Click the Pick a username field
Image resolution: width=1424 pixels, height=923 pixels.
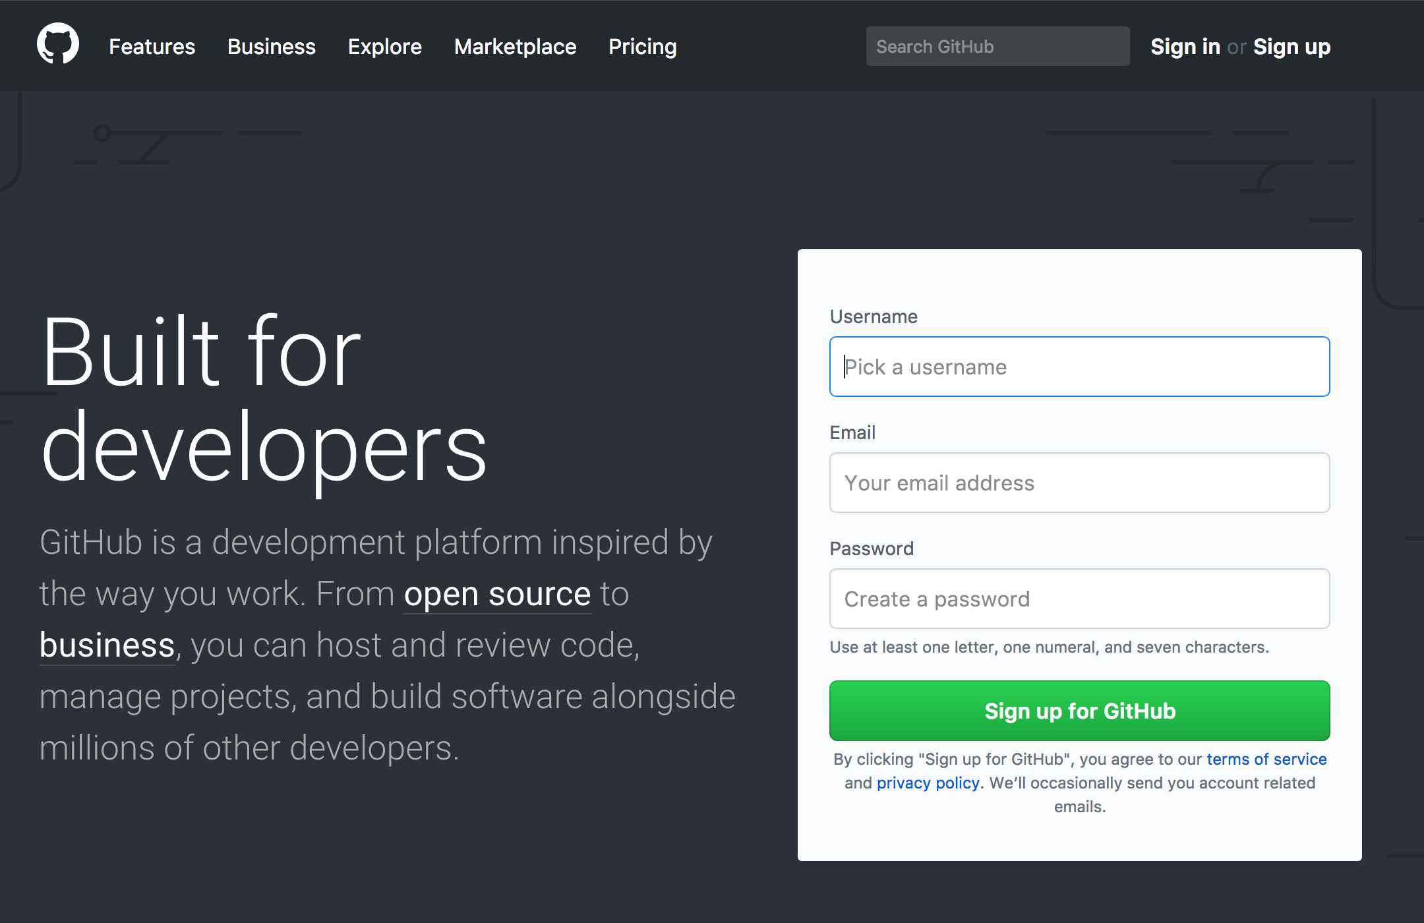tap(1079, 367)
